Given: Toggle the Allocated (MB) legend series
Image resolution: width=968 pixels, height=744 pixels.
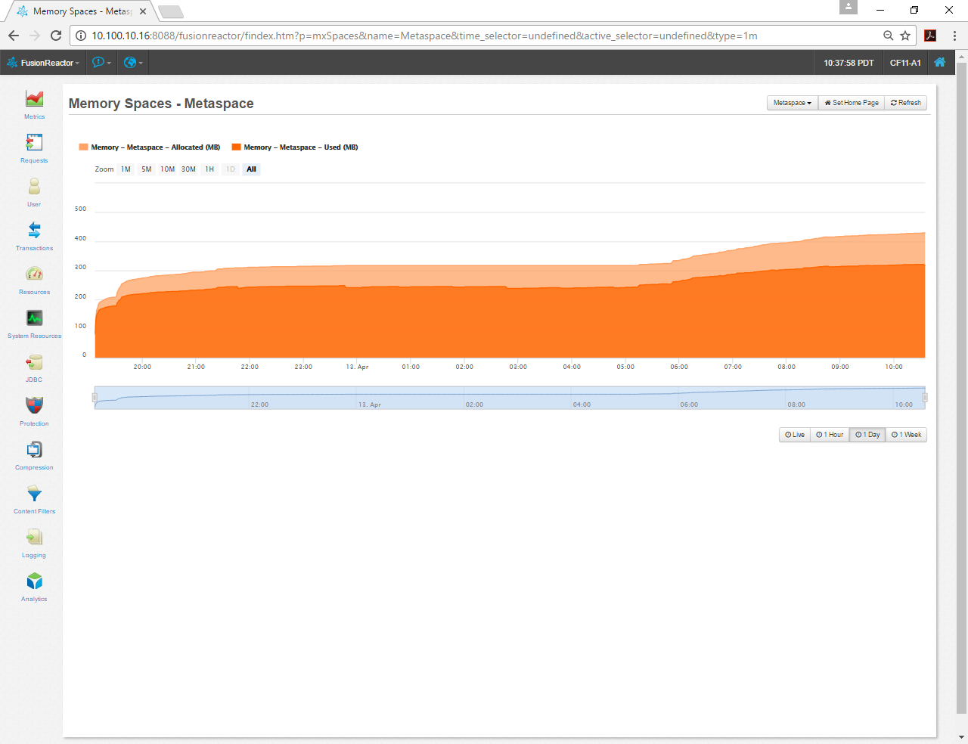Looking at the screenshot, I should 150,147.
